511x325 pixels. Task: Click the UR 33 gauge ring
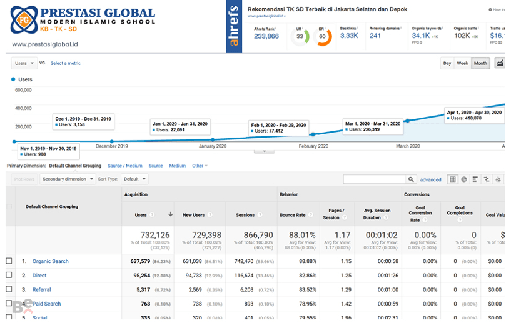tap(300, 36)
